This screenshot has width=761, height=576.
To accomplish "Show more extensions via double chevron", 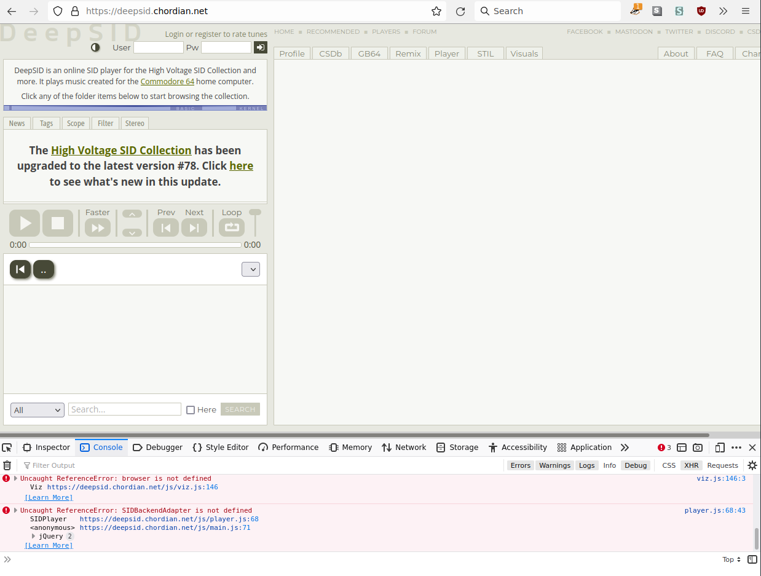I will [724, 11].
